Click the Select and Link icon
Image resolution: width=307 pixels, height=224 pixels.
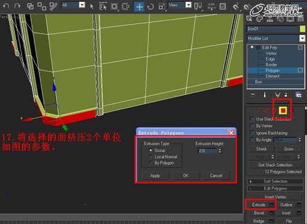click(30, 6)
